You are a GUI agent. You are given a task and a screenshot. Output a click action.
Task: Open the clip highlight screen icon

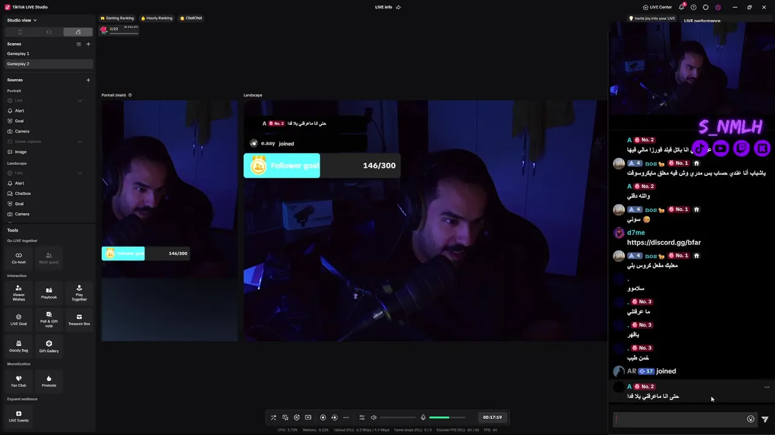tap(308, 417)
